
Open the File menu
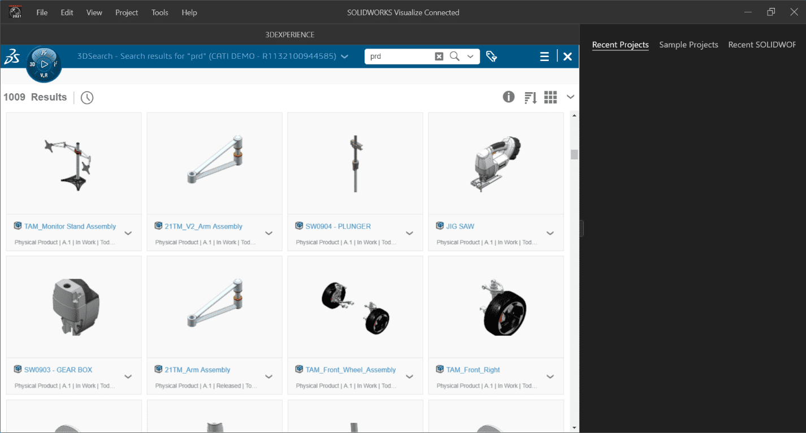click(x=42, y=12)
